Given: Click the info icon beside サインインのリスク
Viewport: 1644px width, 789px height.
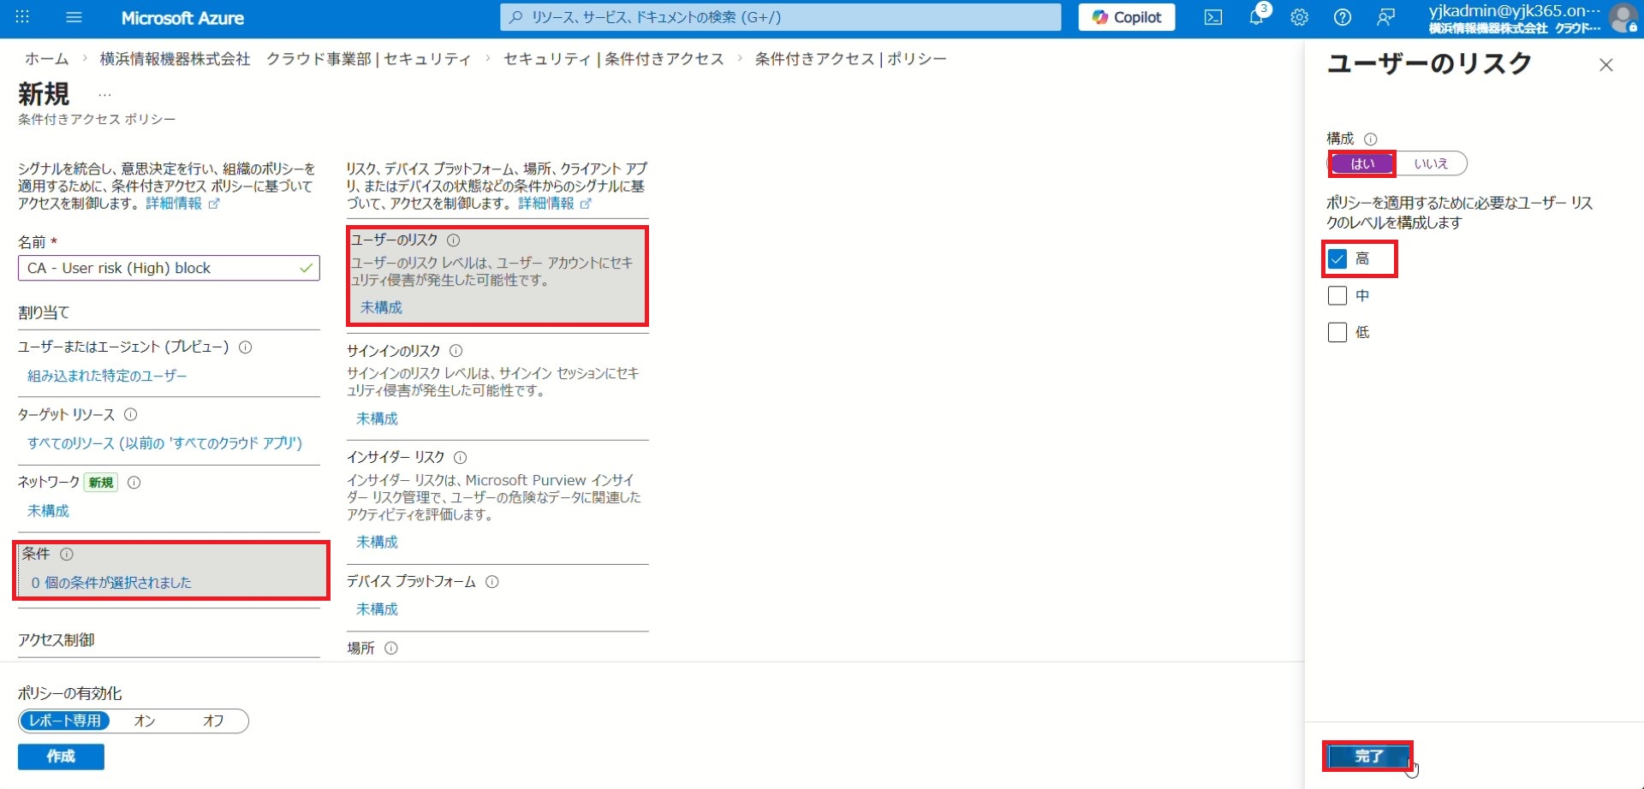Looking at the screenshot, I should 456,351.
